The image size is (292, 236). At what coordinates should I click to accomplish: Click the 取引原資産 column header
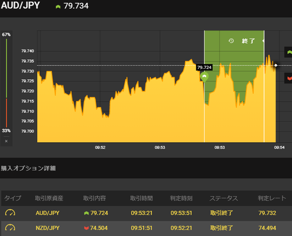click(x=49, y=198)
